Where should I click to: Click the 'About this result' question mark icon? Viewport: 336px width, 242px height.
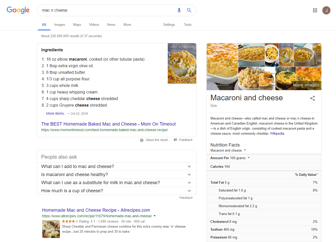pos(141,140)
